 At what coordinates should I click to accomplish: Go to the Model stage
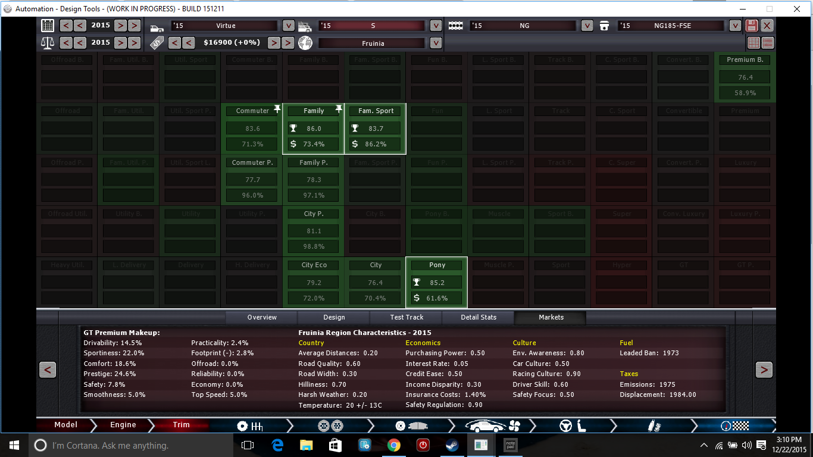point(65,425)
